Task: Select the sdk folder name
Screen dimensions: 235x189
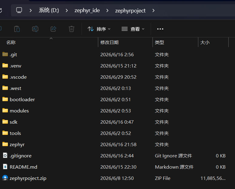Action: click(13, 122)
